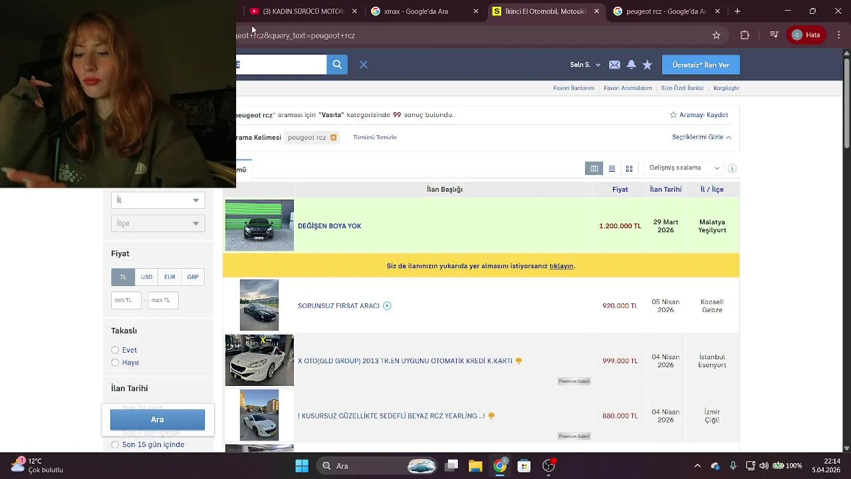Open Microsoft Store from taskbar
The width and height of the screenshot is (851, 479).
coord(524,466)
